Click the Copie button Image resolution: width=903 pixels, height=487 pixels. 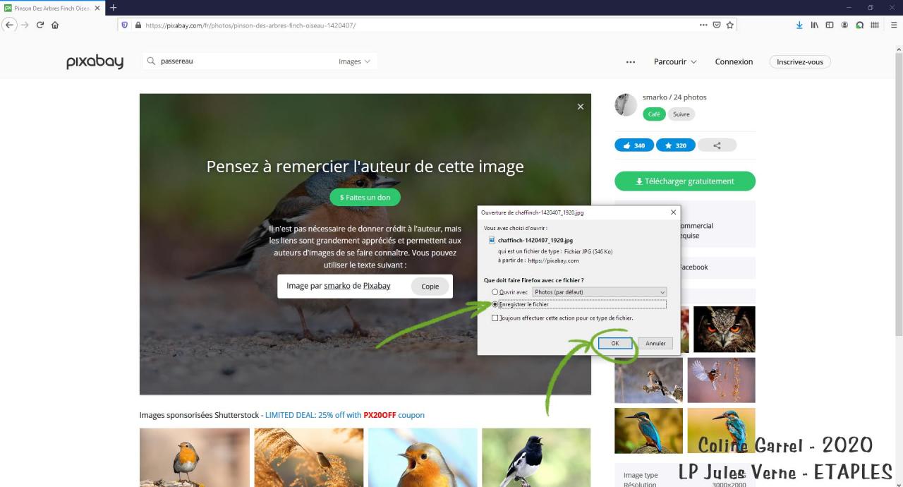click(x=430, y=286)
